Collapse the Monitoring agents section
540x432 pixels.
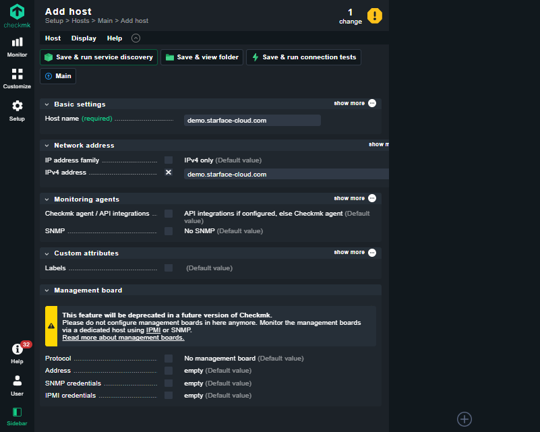click(x=47, y=199)
